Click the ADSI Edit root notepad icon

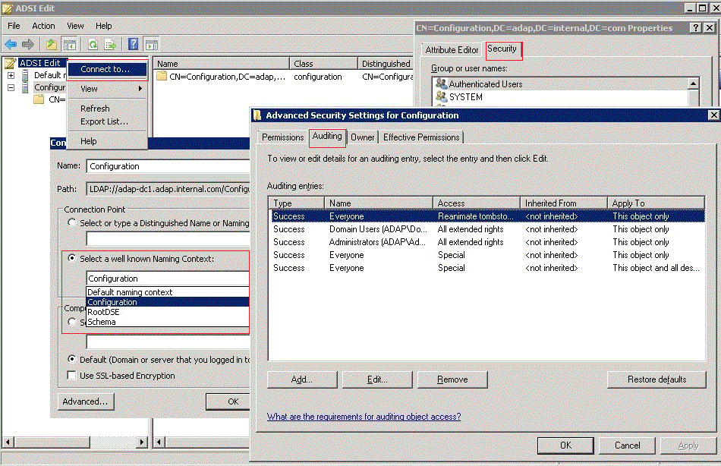(11, 63)
